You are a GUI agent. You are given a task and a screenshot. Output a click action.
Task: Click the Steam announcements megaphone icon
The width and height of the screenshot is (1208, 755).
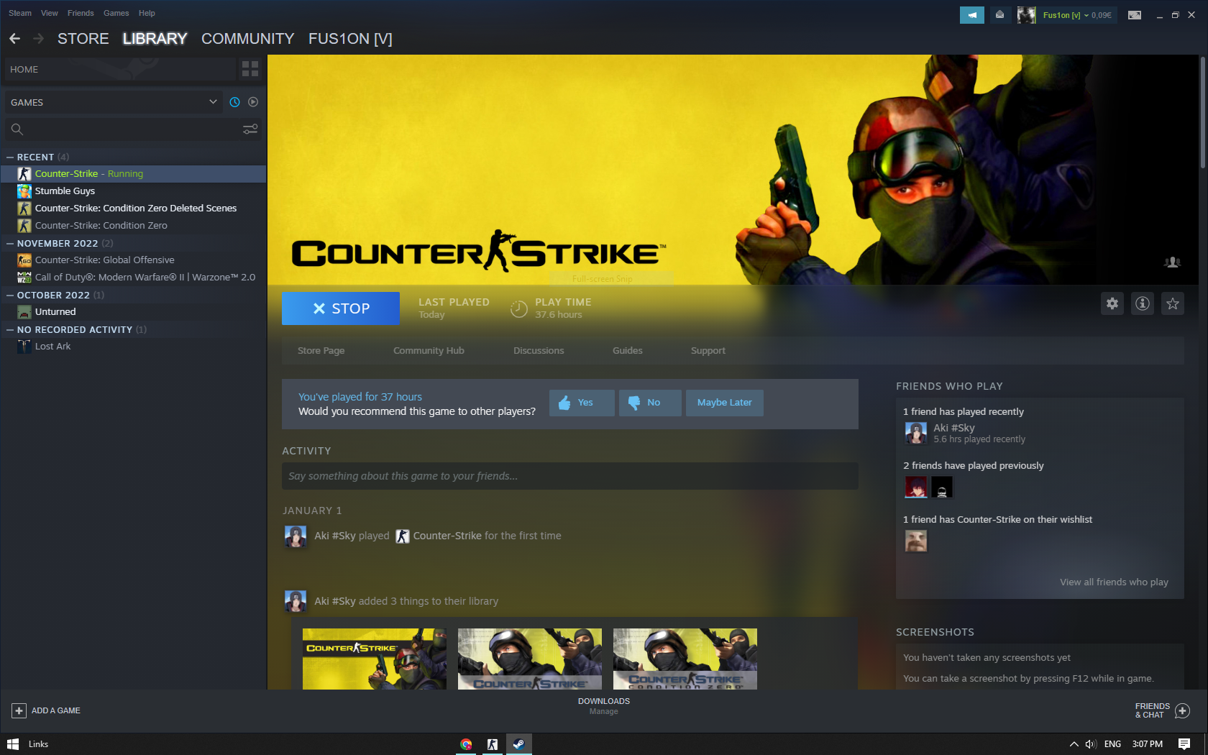click(x=971, y=14)
